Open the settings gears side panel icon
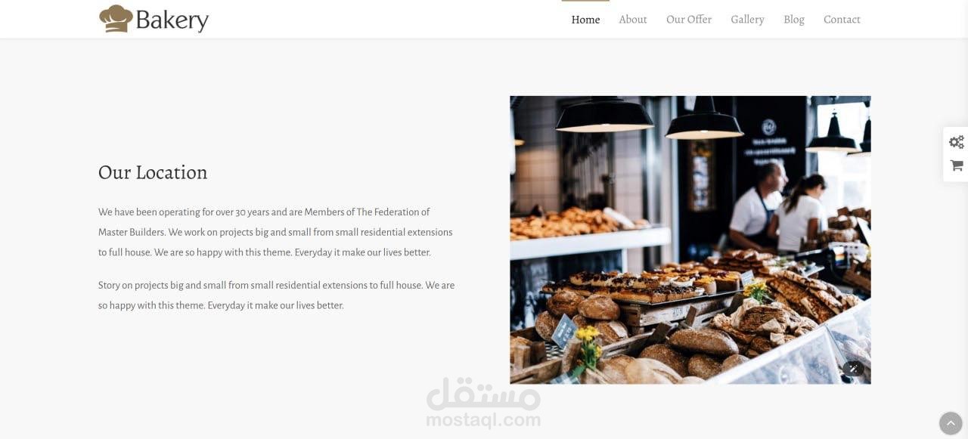Image resolution: width=968 pixels, height=439 pixels. (957, 142)
